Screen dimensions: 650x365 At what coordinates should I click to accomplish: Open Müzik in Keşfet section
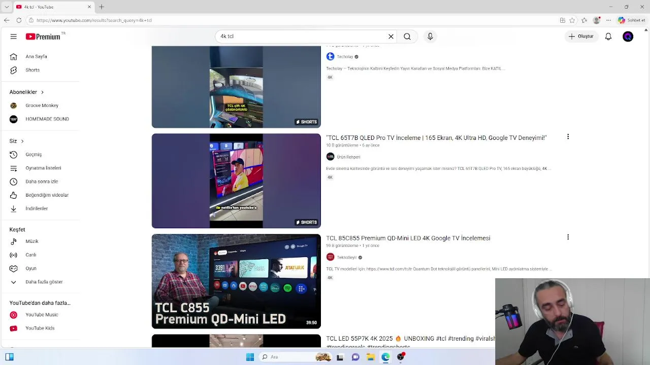click(x=31, y=241)
